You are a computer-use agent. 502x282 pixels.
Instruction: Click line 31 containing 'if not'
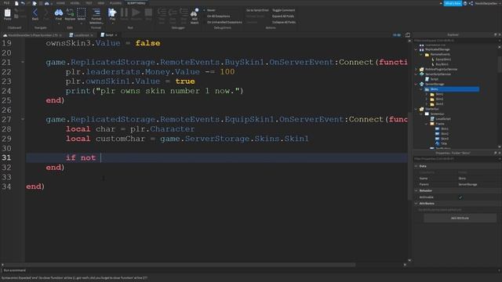(x=216, y=157)
